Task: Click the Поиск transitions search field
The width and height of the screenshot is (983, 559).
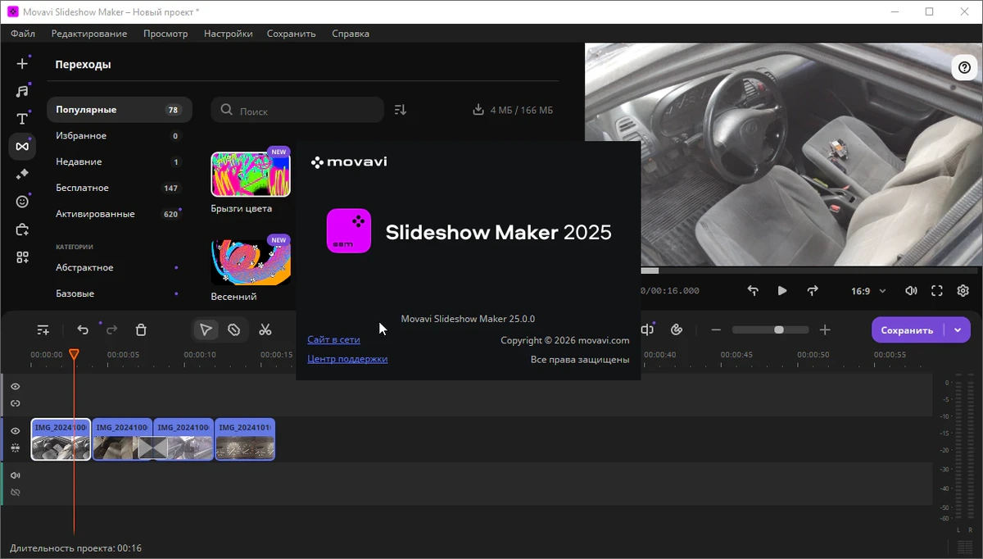Action: (297, 110)
